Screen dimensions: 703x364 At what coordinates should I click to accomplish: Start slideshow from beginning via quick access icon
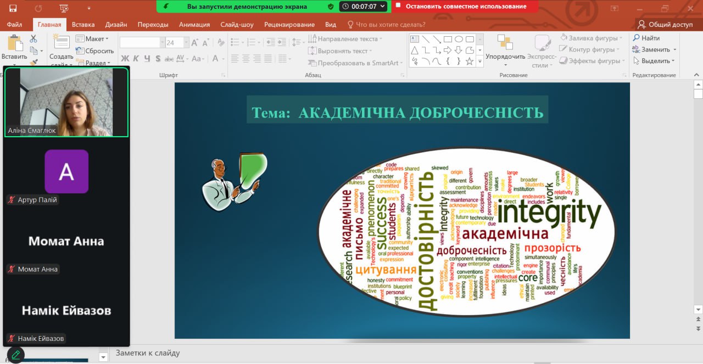(x=64, y=8)
